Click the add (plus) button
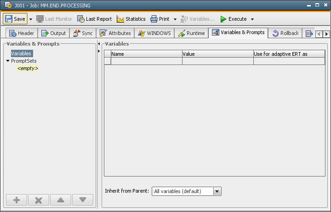The image size is (331, 212). pyautogui.click(x=17, y=200)
